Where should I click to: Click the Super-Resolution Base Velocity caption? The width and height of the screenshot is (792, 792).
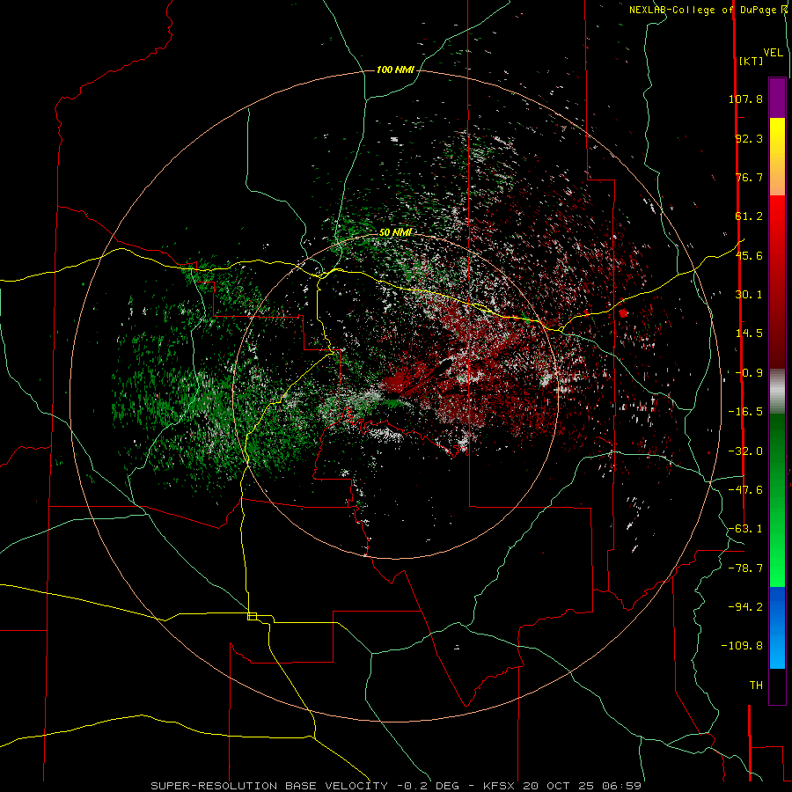click(396, 786)
